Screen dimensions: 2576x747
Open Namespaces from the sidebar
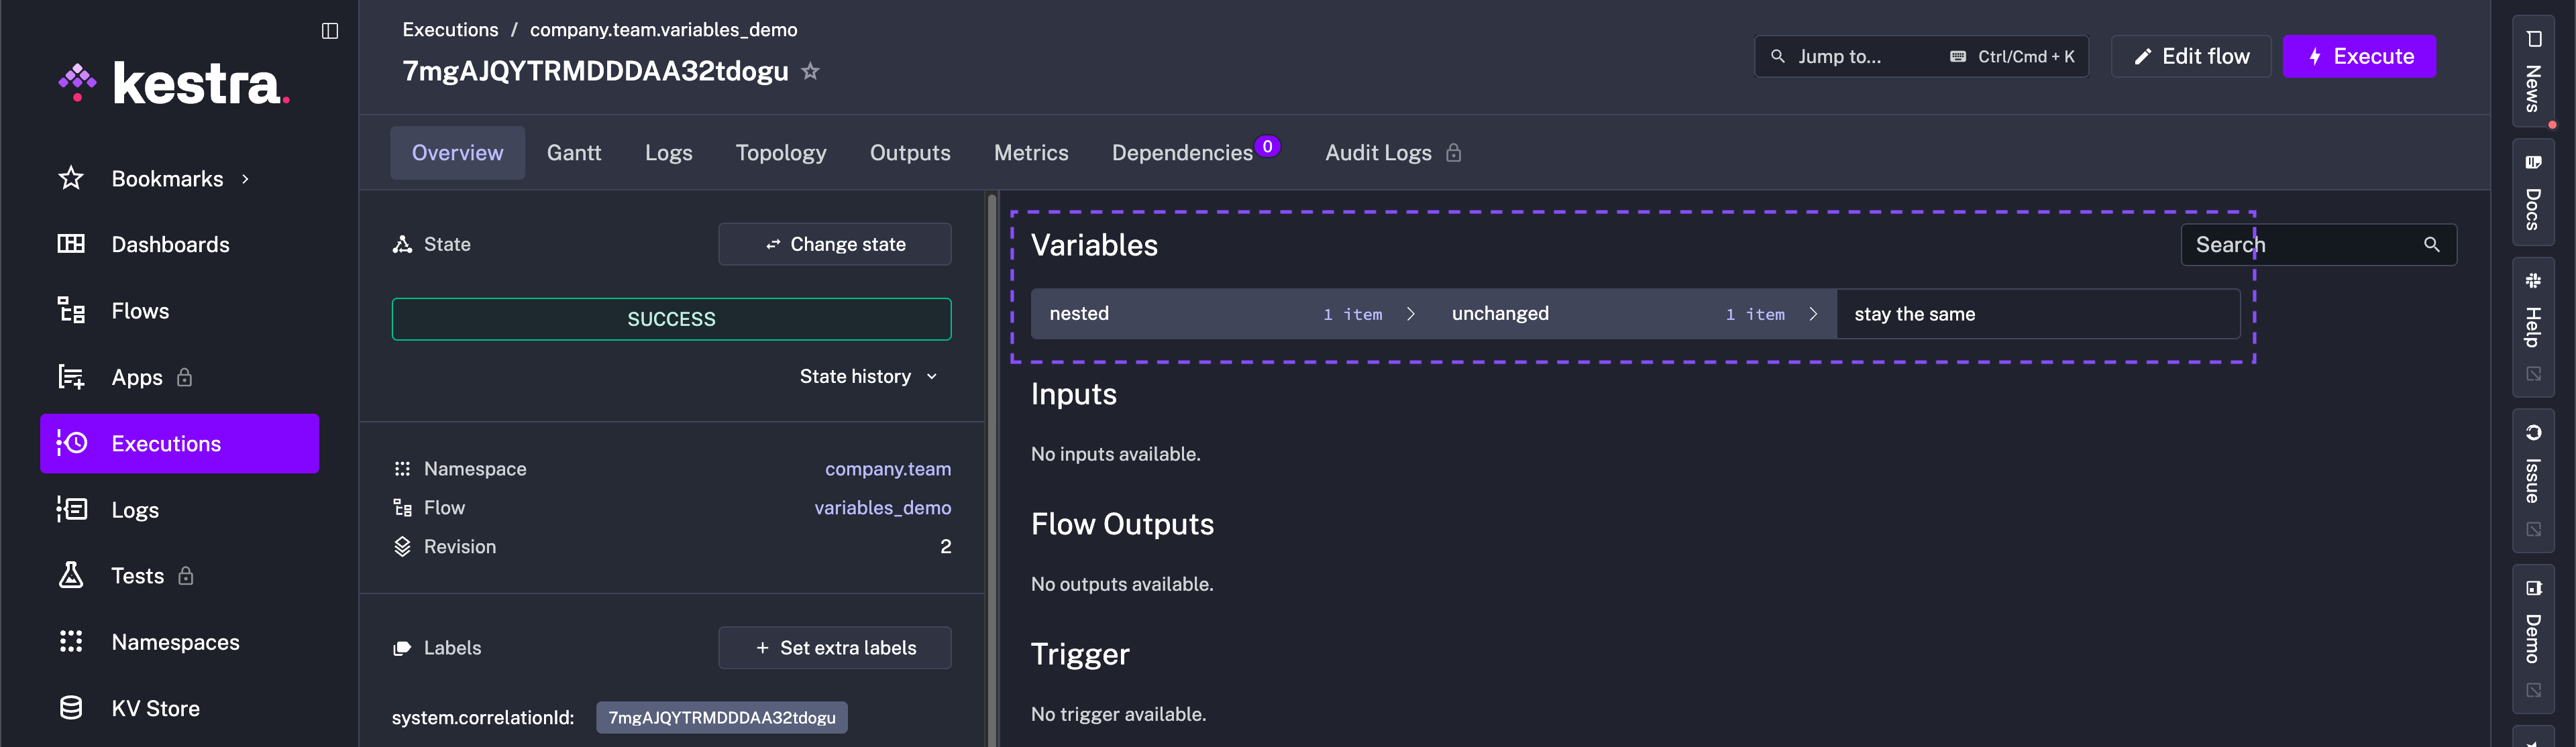click(175, 641)
